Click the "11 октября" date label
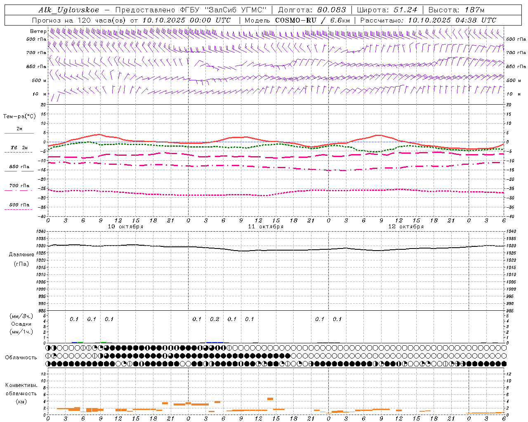The height and width of the screenshot is (422, 528). point(266,227)
